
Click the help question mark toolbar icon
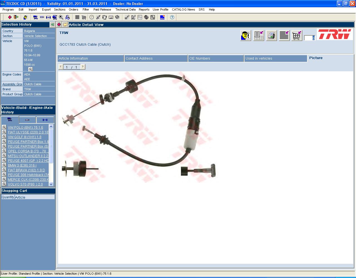(172, 17)
